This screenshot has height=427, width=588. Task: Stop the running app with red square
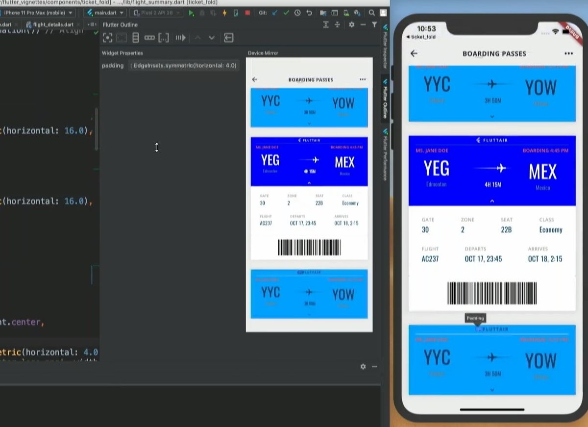coord(247,13)
